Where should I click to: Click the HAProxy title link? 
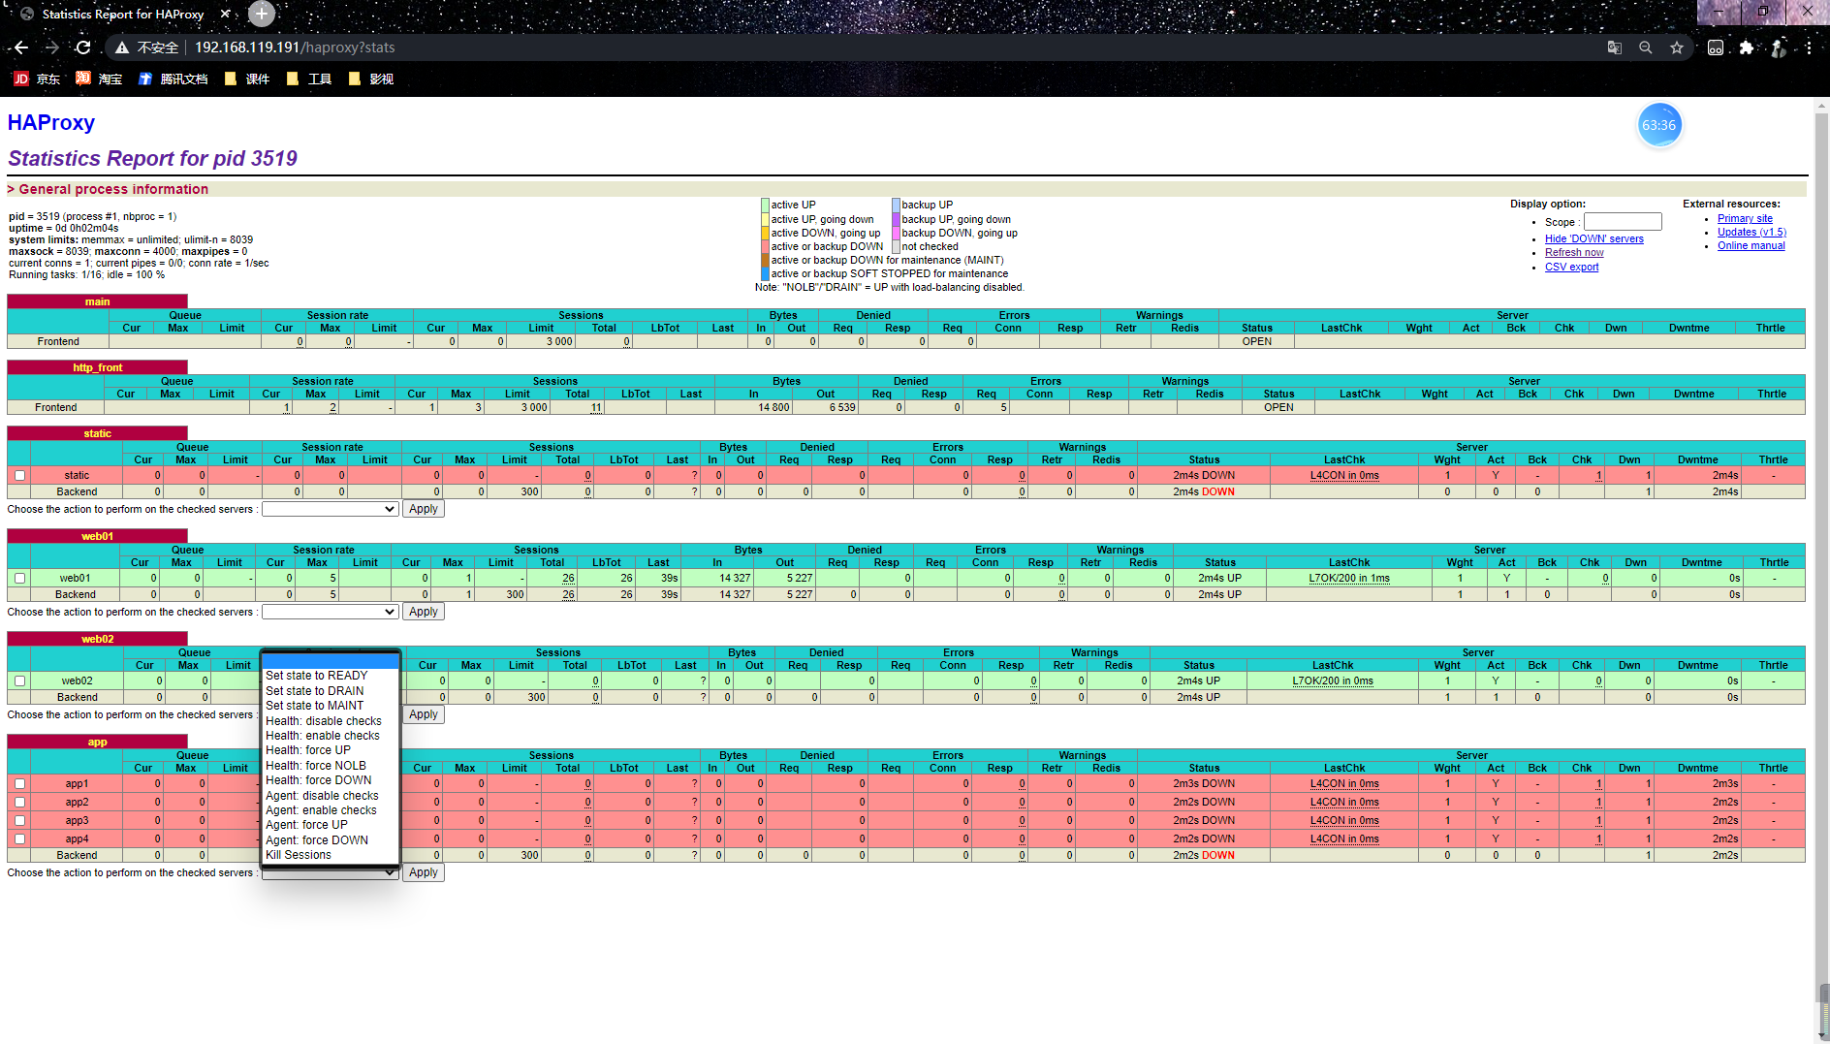[51, 123]
